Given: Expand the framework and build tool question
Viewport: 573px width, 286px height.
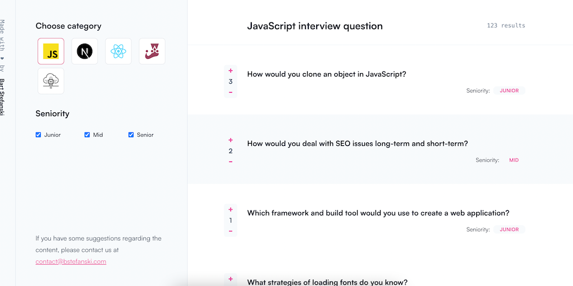Looking at the screenshot, I should [378, 213].
